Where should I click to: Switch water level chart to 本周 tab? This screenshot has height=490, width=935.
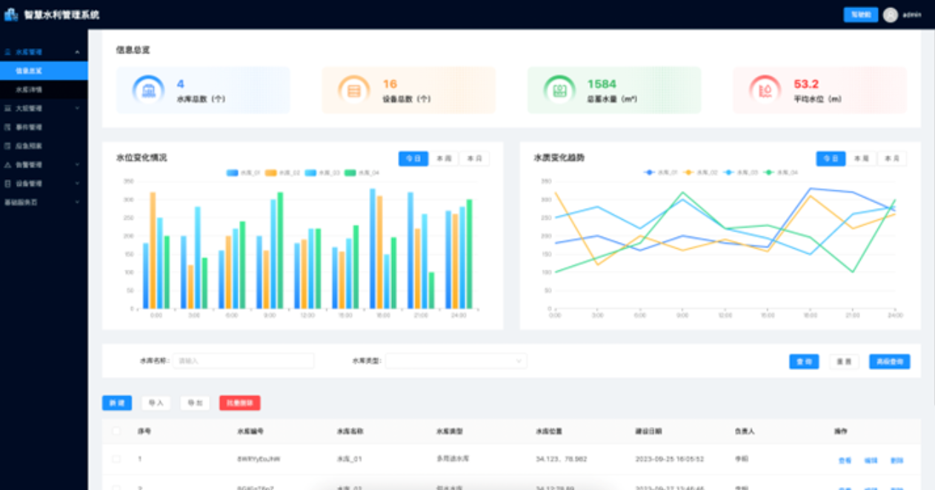pyautogui.click(x=444, y=158)
